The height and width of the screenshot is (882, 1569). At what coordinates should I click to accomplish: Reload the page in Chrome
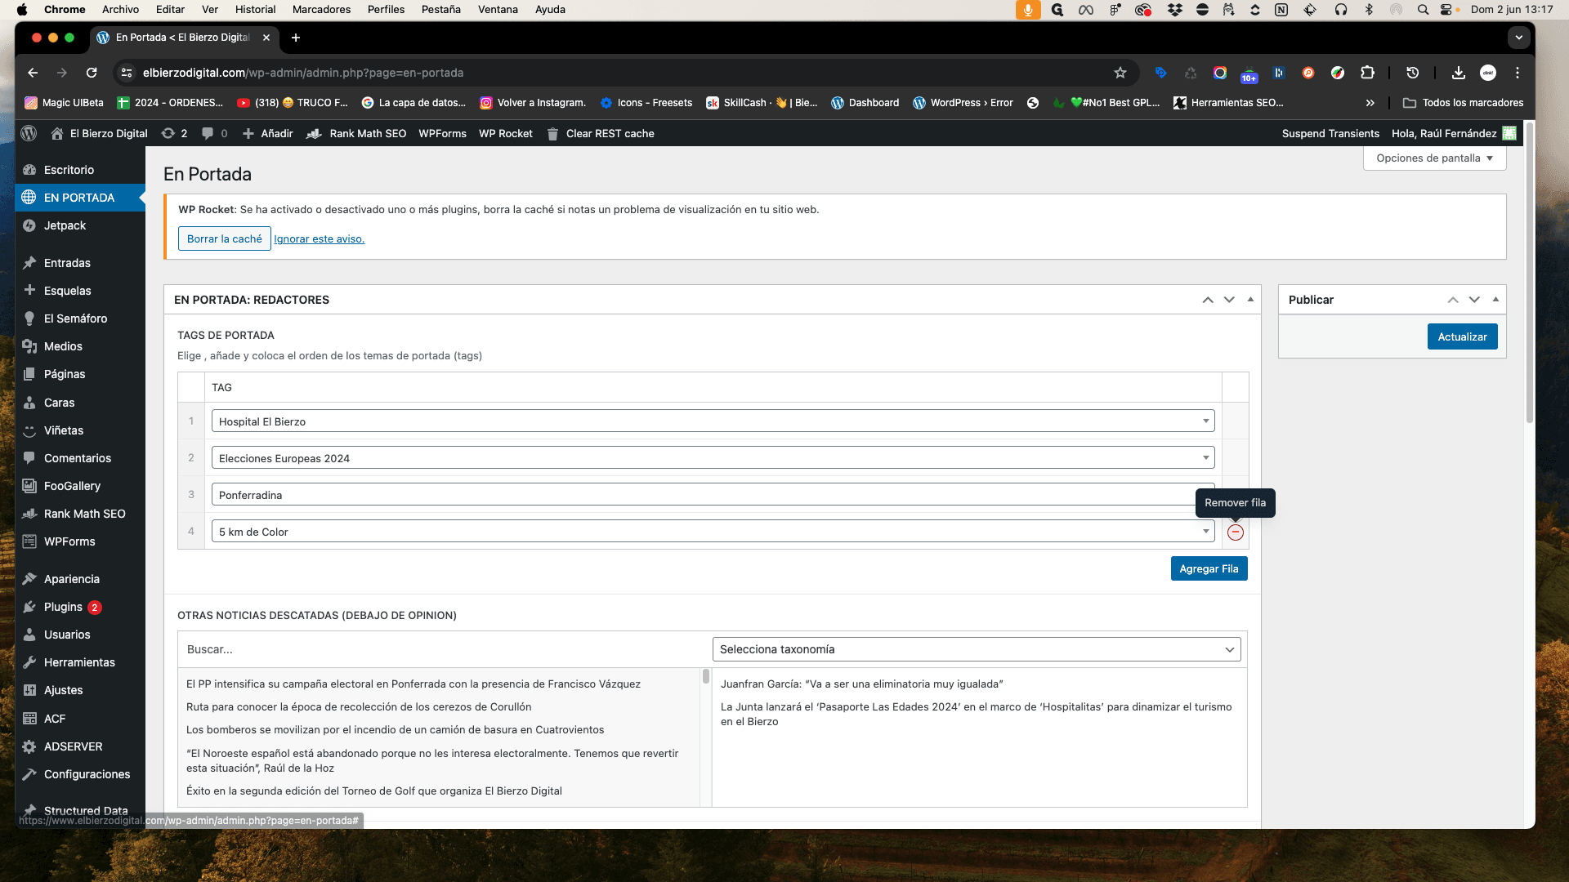coord(92,73)
